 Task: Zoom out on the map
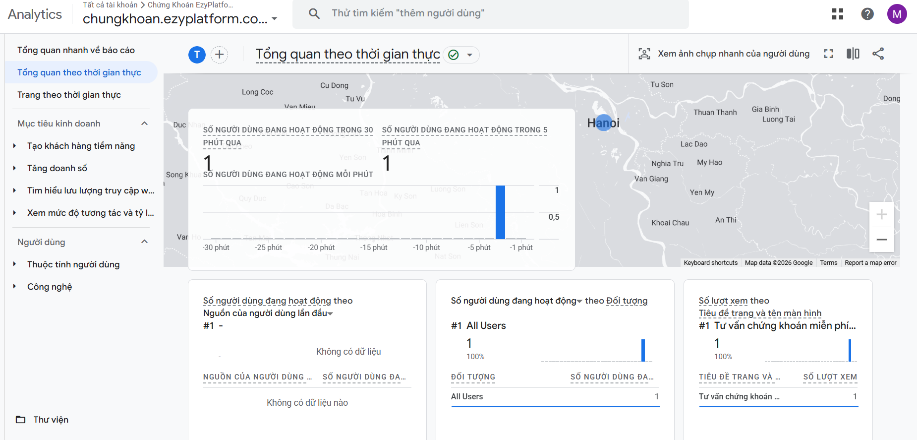tap(882, 240)
